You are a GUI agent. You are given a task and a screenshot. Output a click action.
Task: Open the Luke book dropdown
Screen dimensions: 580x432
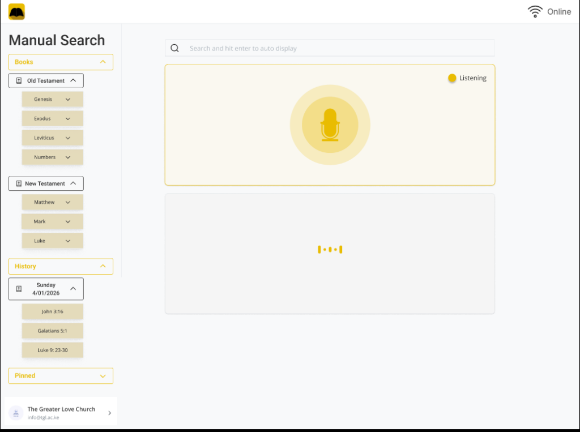(x=68, y=241)
